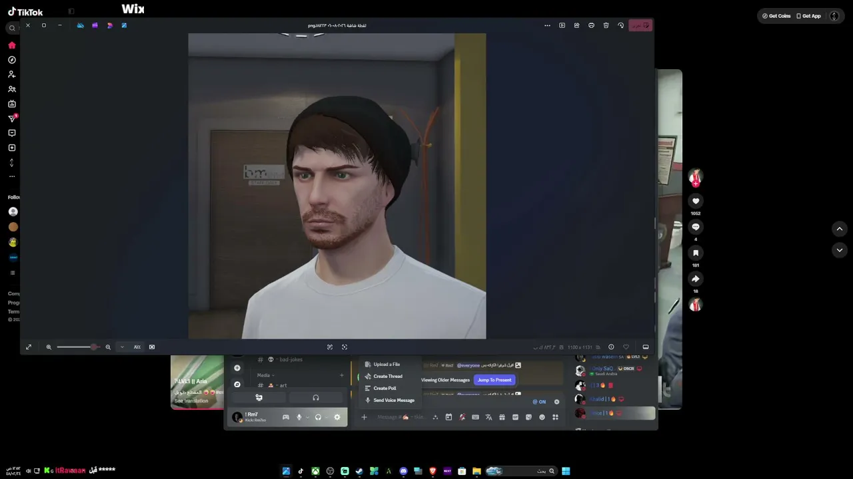Open TikTok profile avatar at top right

coord(834,16)
